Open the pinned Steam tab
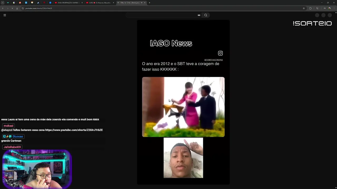Screen dimensions: 337x189 pyautogui.click(x=38, y=3)
